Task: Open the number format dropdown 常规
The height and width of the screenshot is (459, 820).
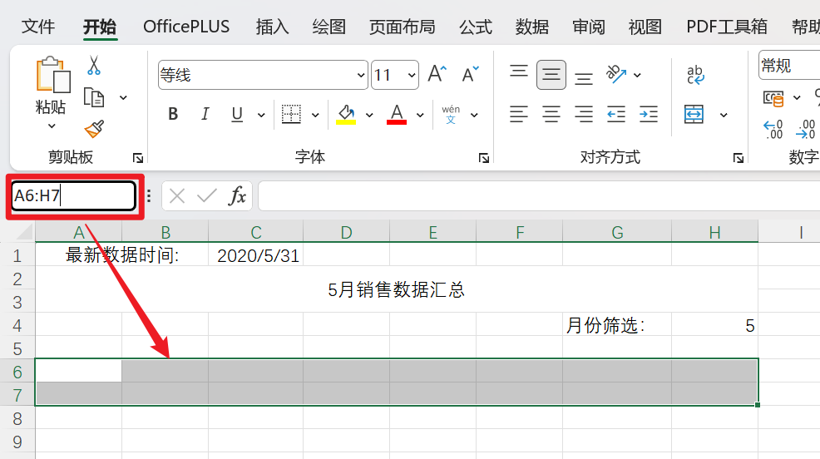Action: coord(789,66)
